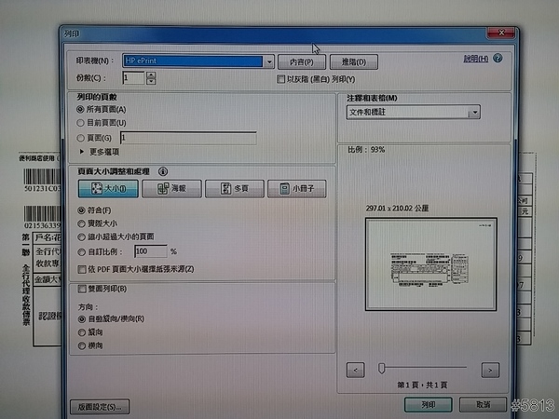Click the print preview thumbnail
Screen dimensions: 559x419
431,264
